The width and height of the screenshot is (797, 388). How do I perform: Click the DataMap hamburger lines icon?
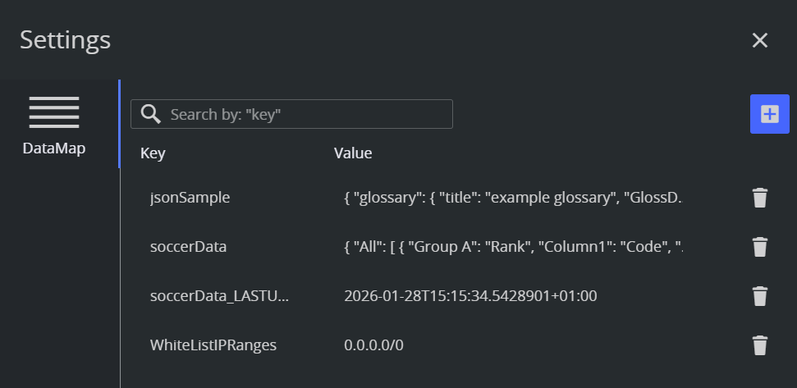pos(54,112)
